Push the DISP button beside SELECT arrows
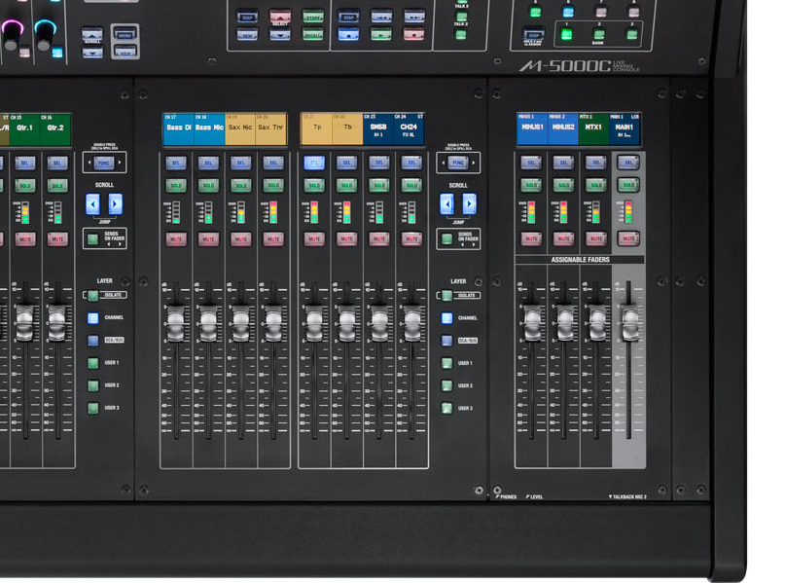Viewport: 785px width, 583px height. click(x=247, y=17)
